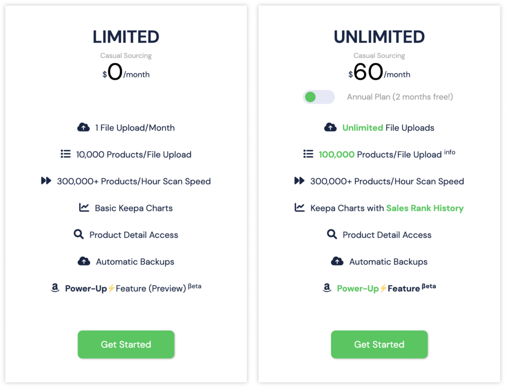The width and height of the screenshot is (506, 389).
Task: Click fast-forward icon in Limited plan scan speed
Action: click(x=46, y=181)
